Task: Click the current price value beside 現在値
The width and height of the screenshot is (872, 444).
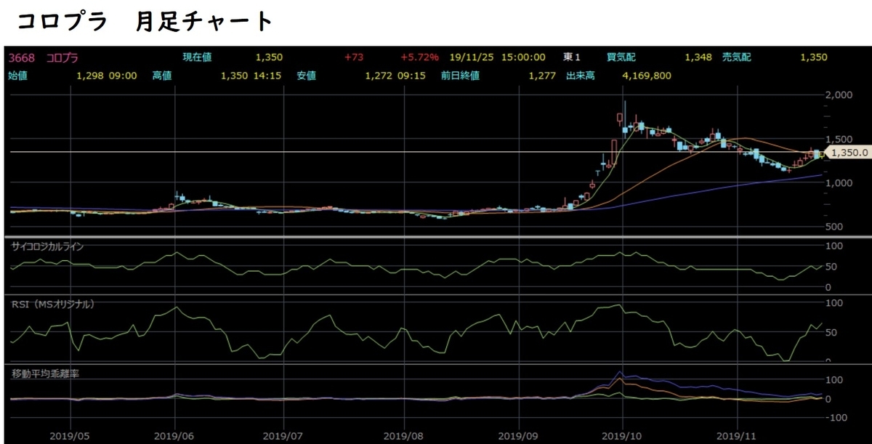Action: tap(269, 57)
